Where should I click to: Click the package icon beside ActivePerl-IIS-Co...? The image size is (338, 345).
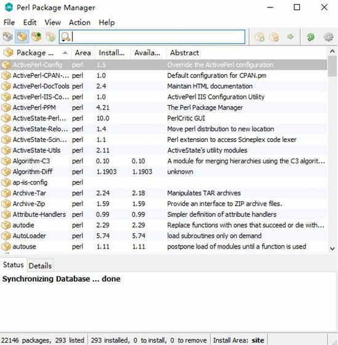(x=6, y=97)
